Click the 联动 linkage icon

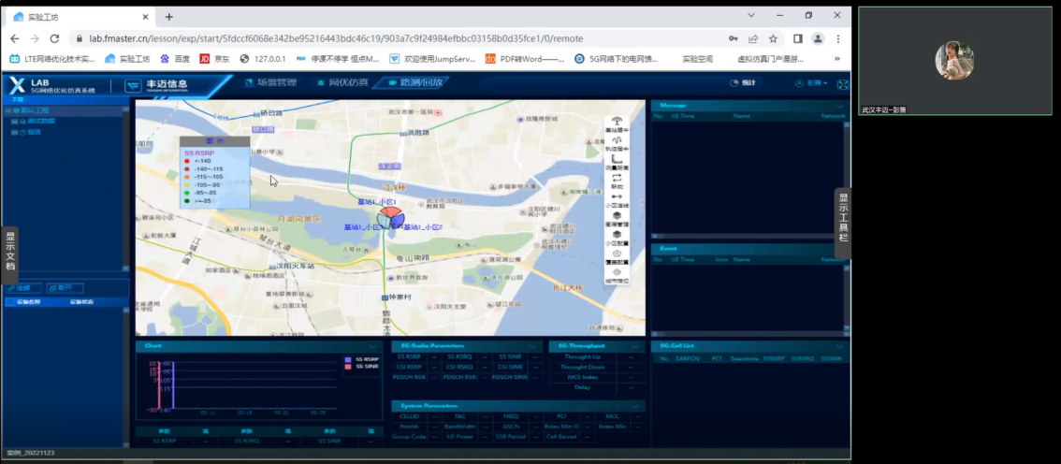coord(618,178)
